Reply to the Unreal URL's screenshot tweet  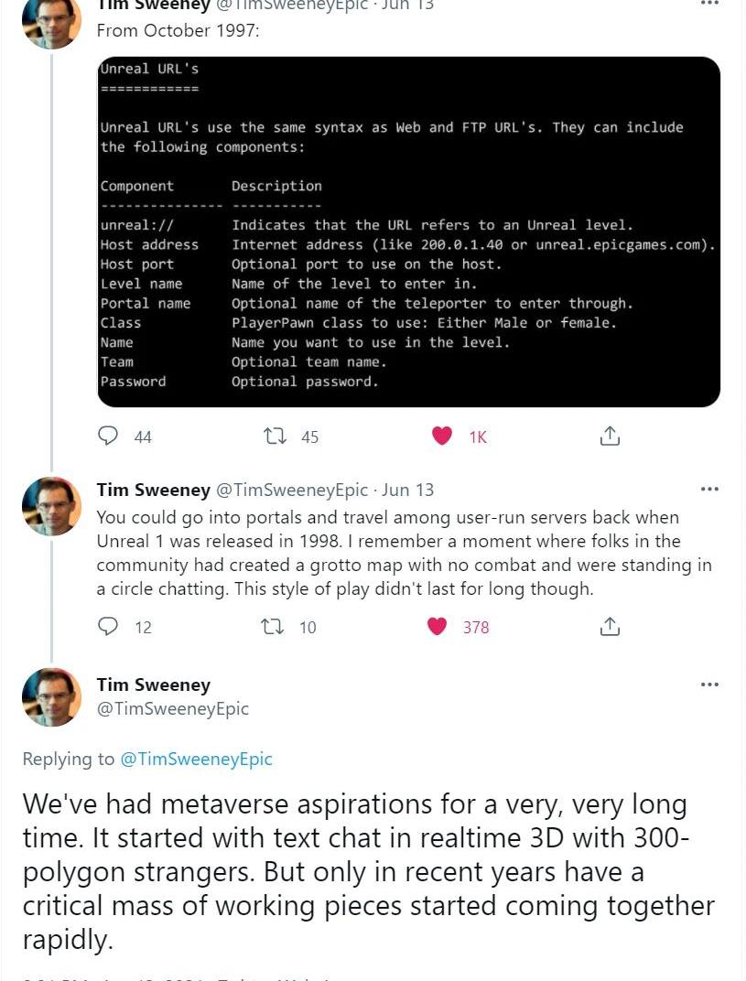(x=109, y=437)
